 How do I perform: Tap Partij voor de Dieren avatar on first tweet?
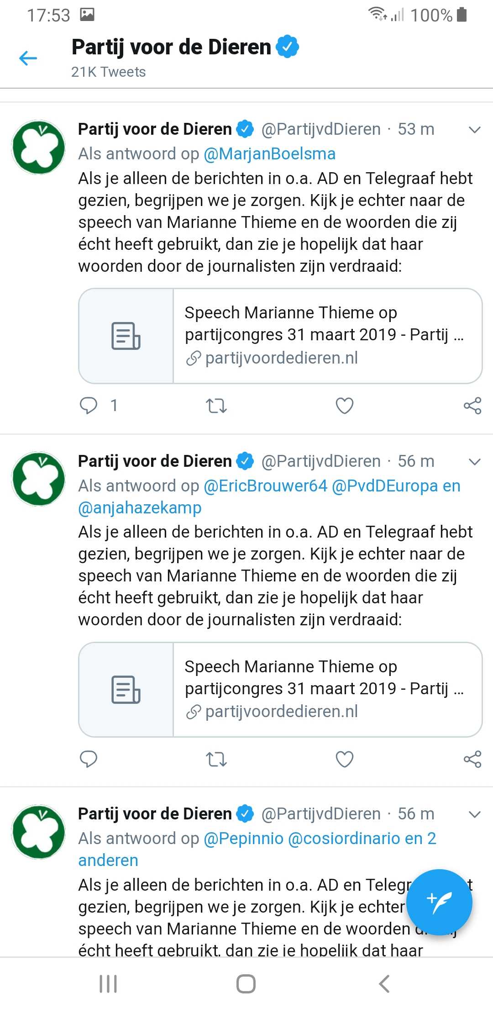38,147
